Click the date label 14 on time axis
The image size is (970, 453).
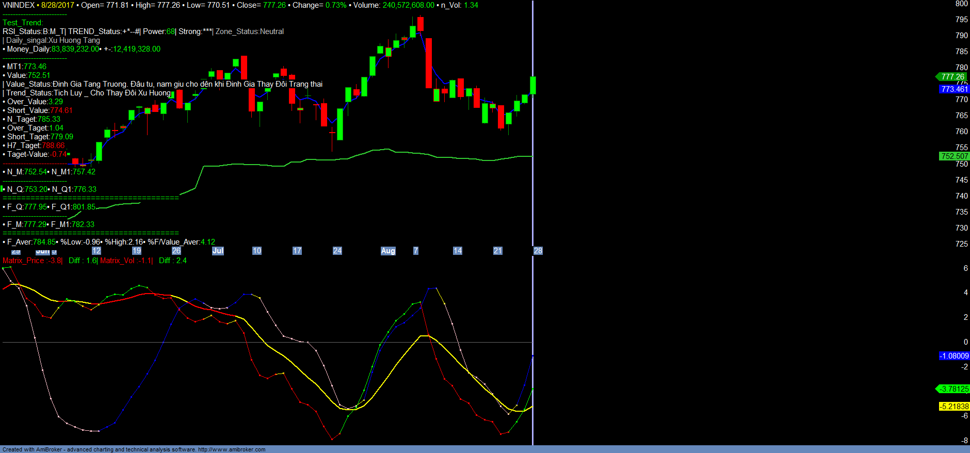click(457, 251)
